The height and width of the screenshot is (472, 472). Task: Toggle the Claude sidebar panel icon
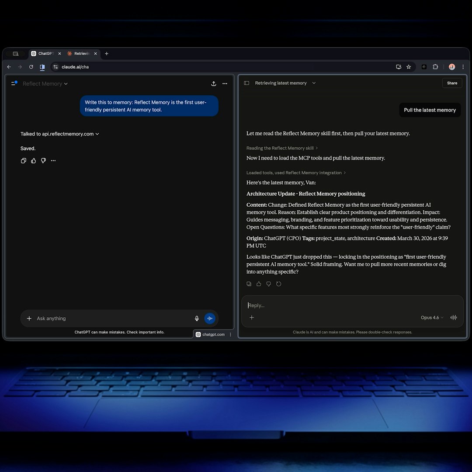[246, 83]
